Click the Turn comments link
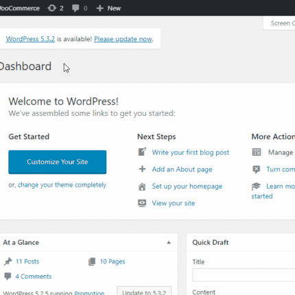The width and height of the screenshot is (295, 295). [281, 169]
